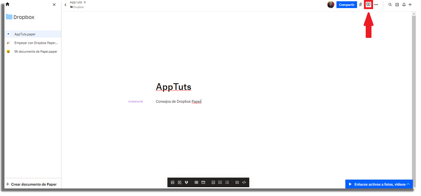Open the Dropbox breadcrumb folder link

click(x=77, y=7)
